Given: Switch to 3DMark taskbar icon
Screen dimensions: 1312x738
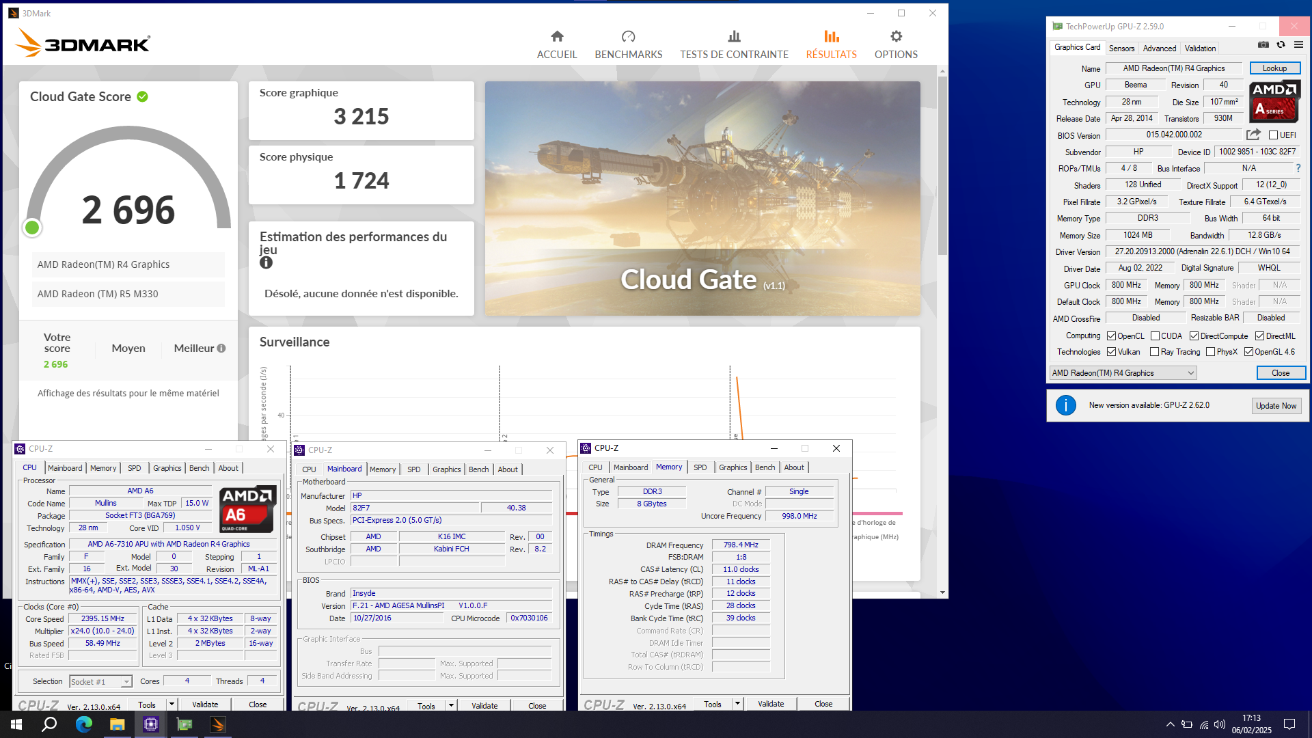Looking at the screenshot, I should [x=218, y=724].
